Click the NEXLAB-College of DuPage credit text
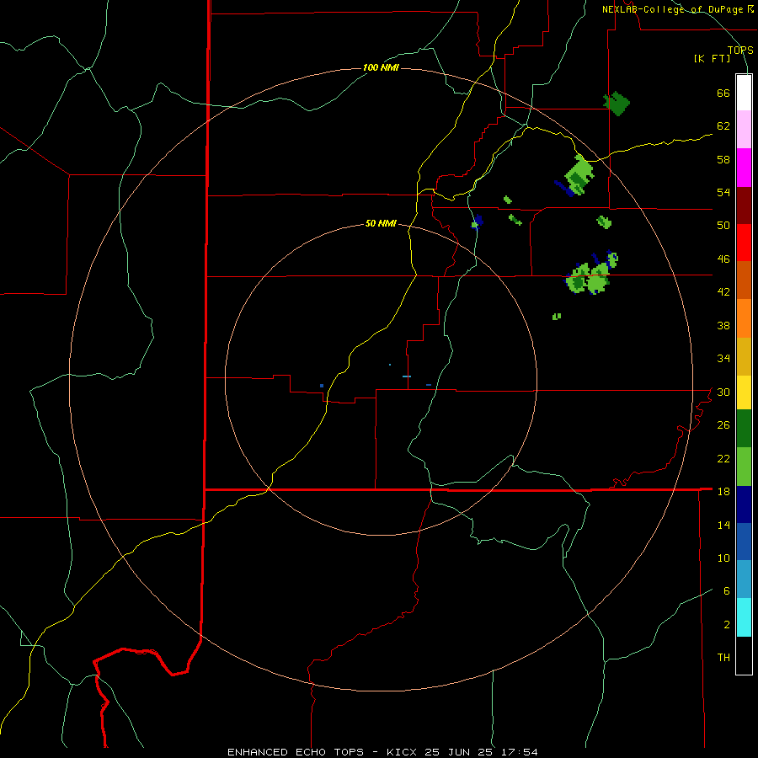The width and height of the screenshot is (758, 758). click(678, 9)
